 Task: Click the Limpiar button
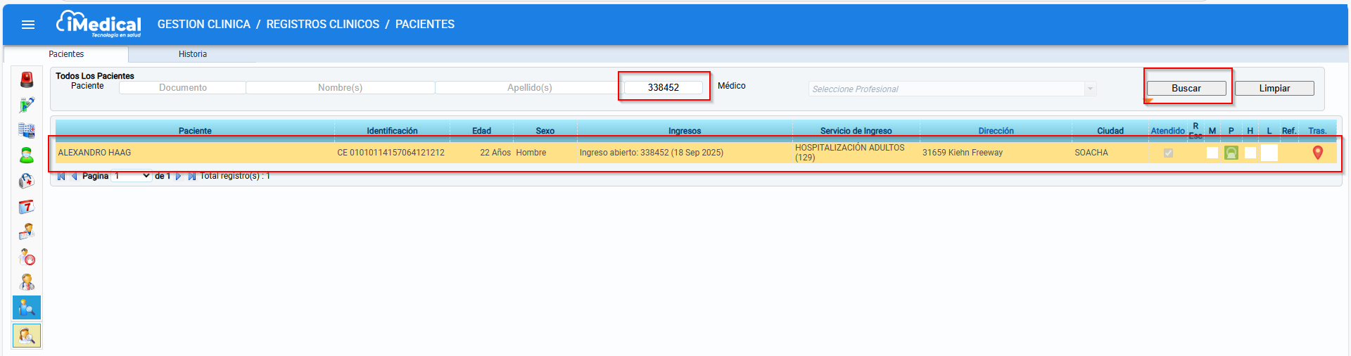pos(1274,88)
